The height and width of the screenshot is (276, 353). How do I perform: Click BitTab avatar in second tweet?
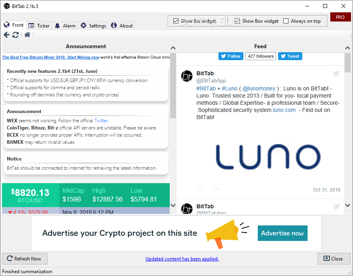[187, 208]
